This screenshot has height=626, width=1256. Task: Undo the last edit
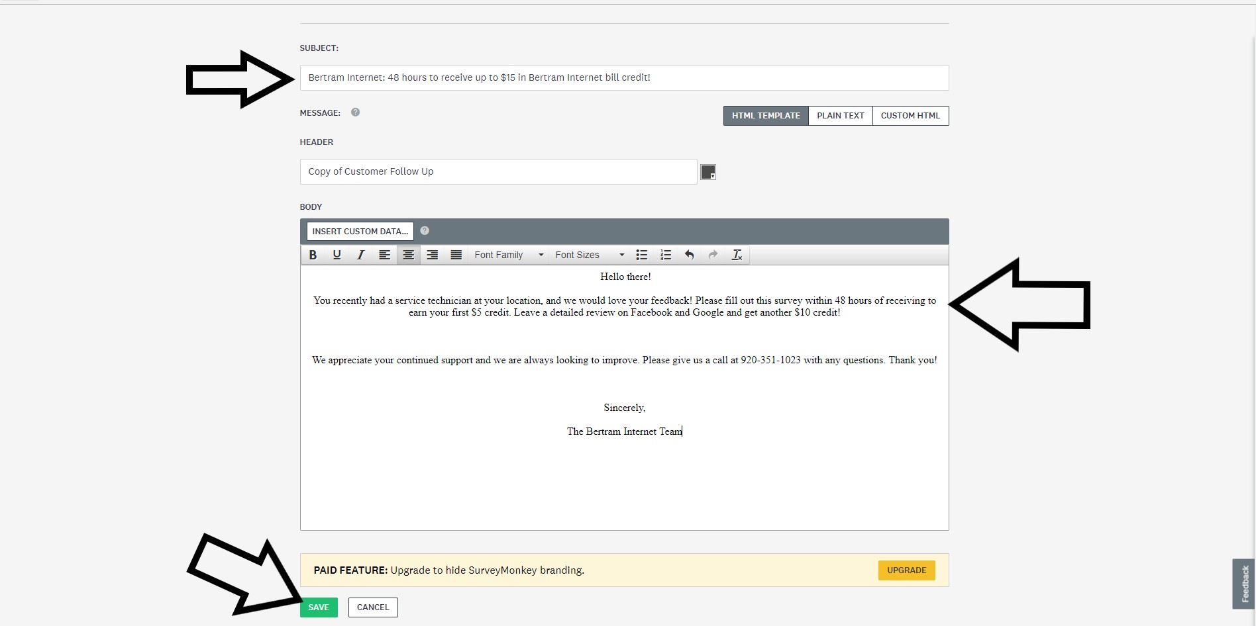tap(689, 255)
